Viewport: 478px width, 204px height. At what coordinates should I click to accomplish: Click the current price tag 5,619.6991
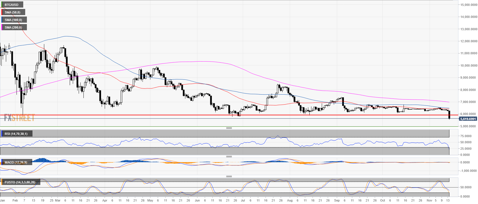pyautogui.click(x=468, y=119)
